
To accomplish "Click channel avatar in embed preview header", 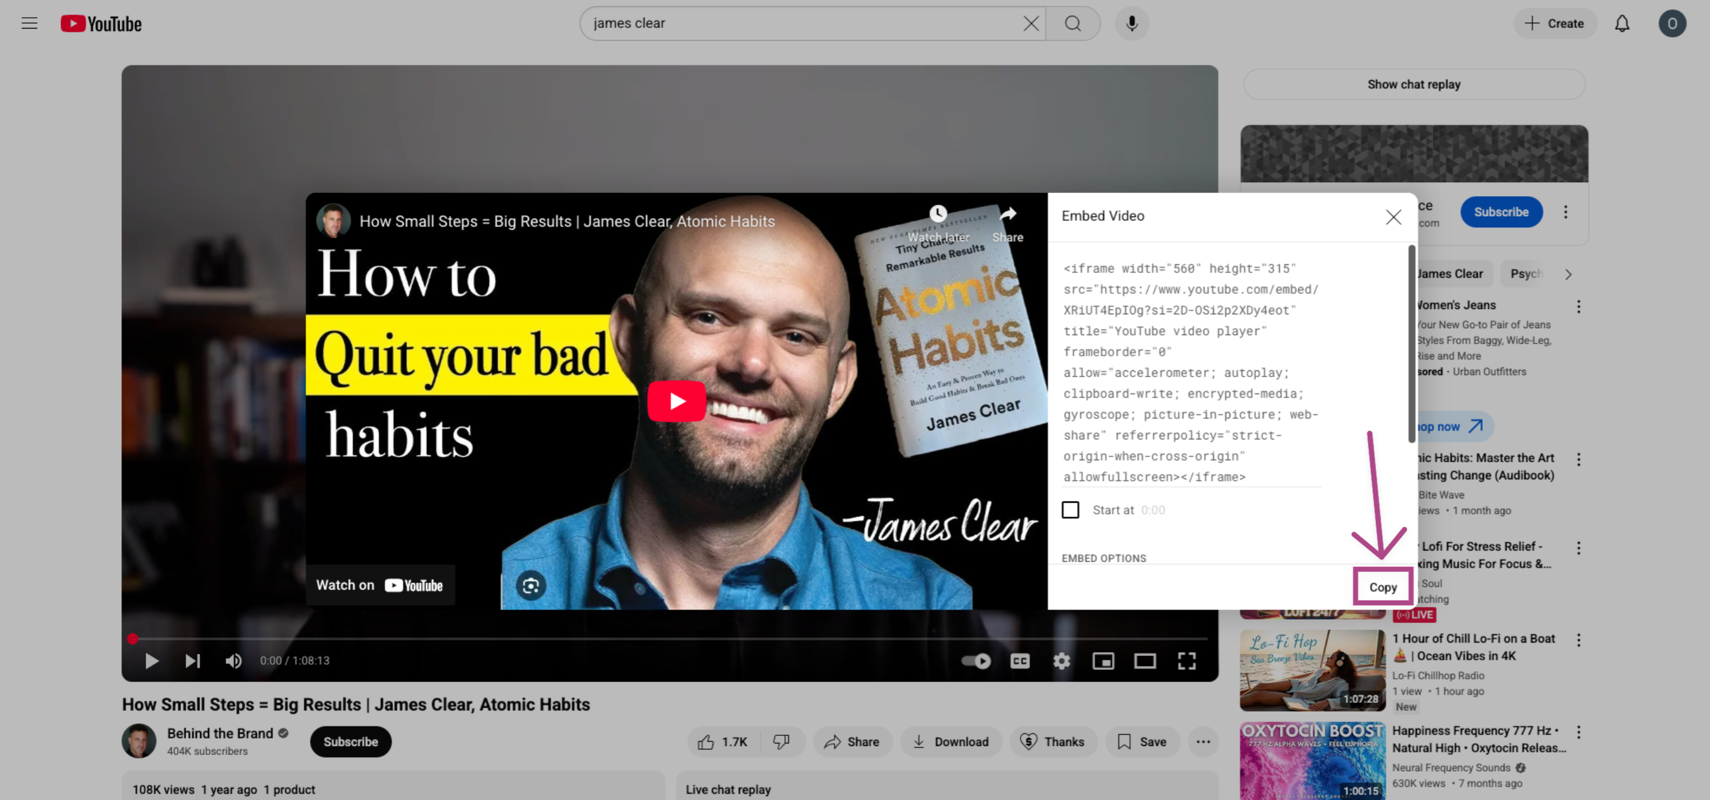I will pyautogui.click(x=333, y=221).
